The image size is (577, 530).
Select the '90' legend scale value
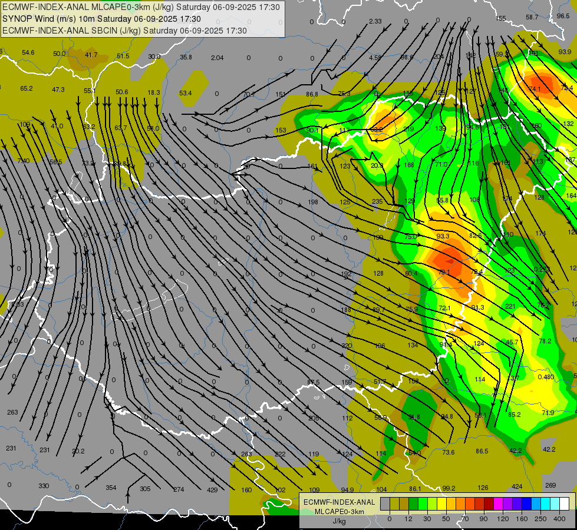tap(483, 519)
